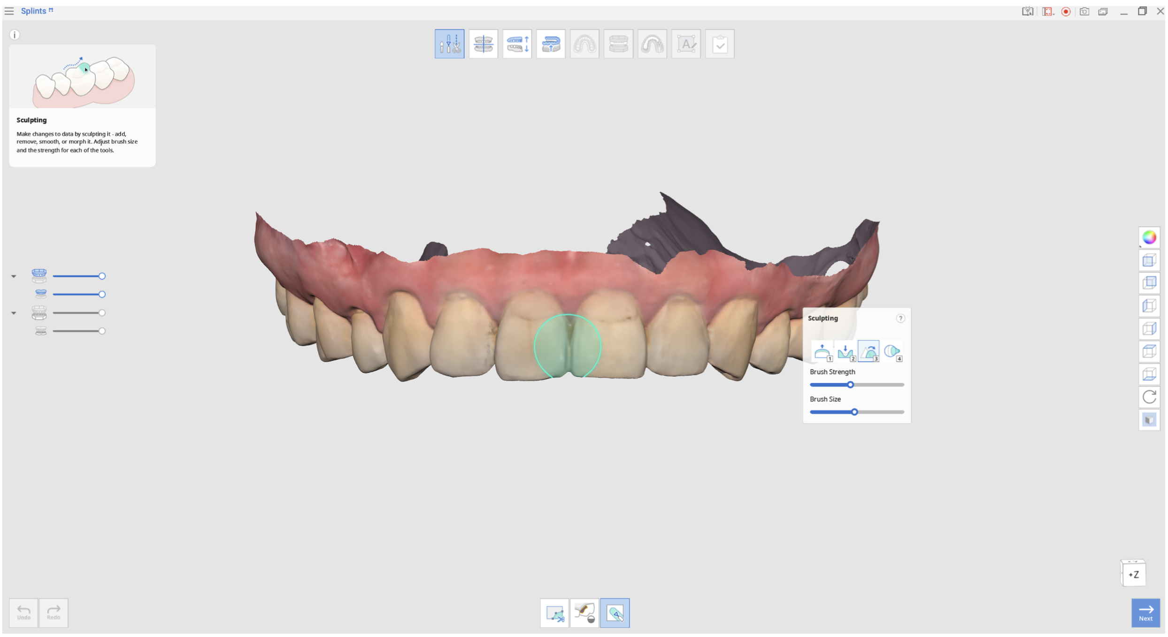
Task: Open the splint insertion direction step
Action: tap(551, 44)
